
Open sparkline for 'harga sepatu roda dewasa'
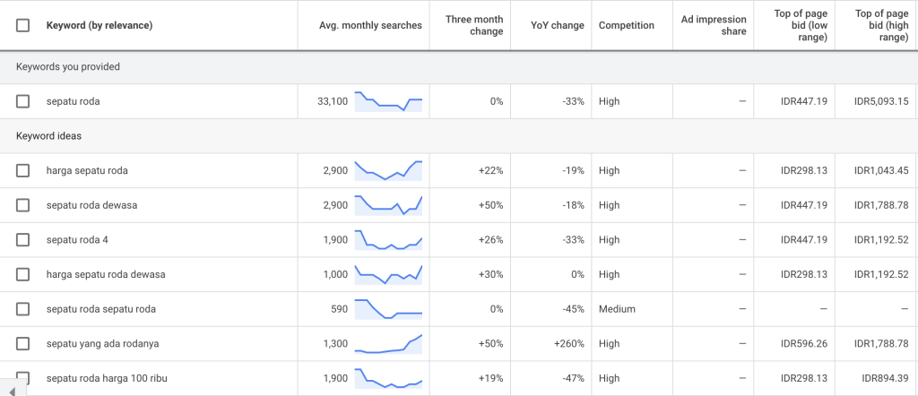(x=389, y=274)
